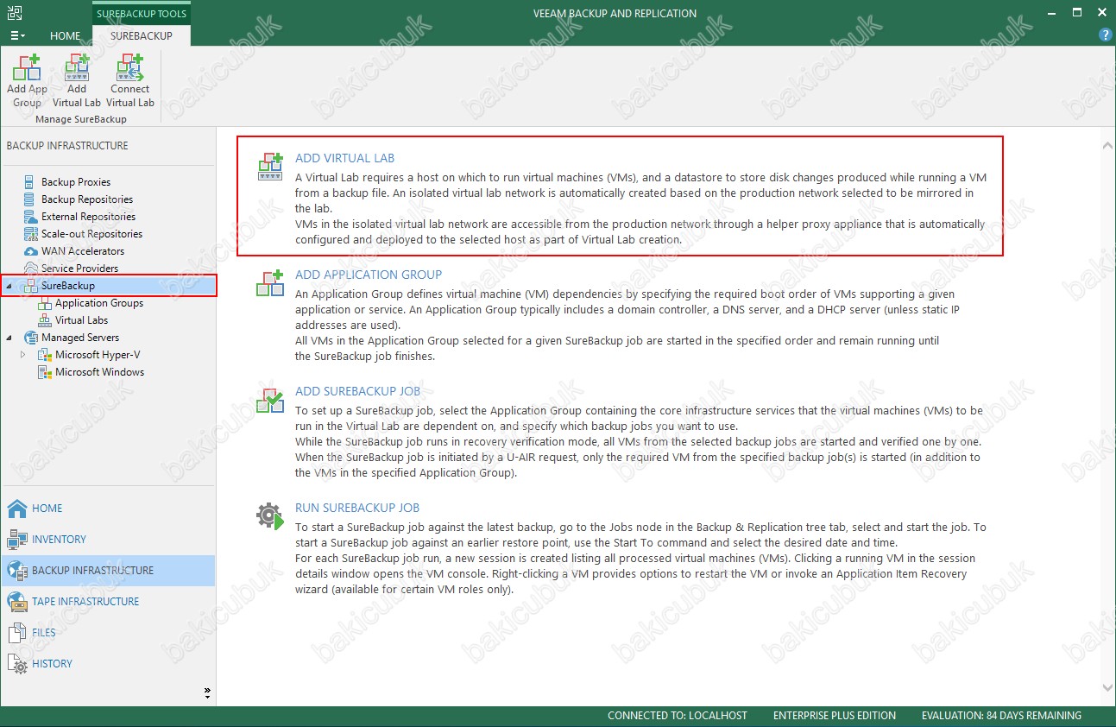Select Service Providers in the tree

coord(80,269)
